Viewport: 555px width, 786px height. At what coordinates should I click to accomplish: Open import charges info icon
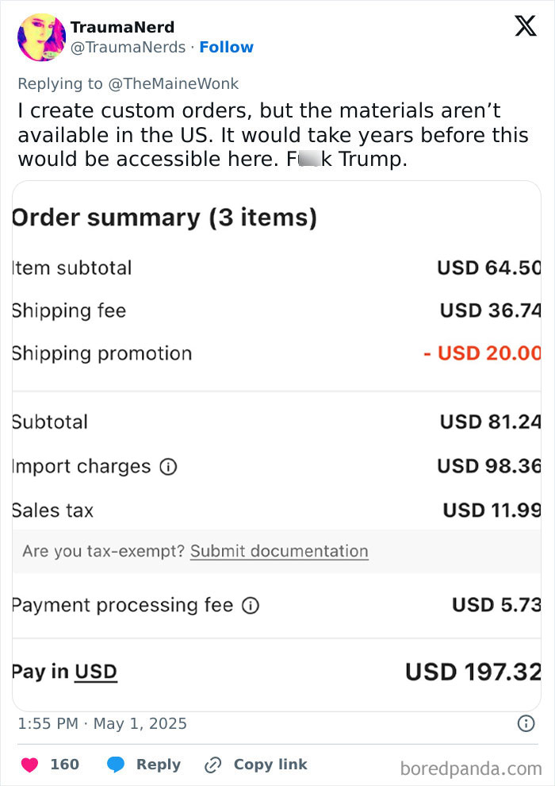click(168, 467)
